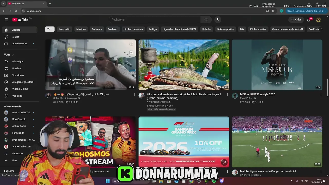Expand Plus to show more subscriptions

pyautogui.click(x=20, y=160)
